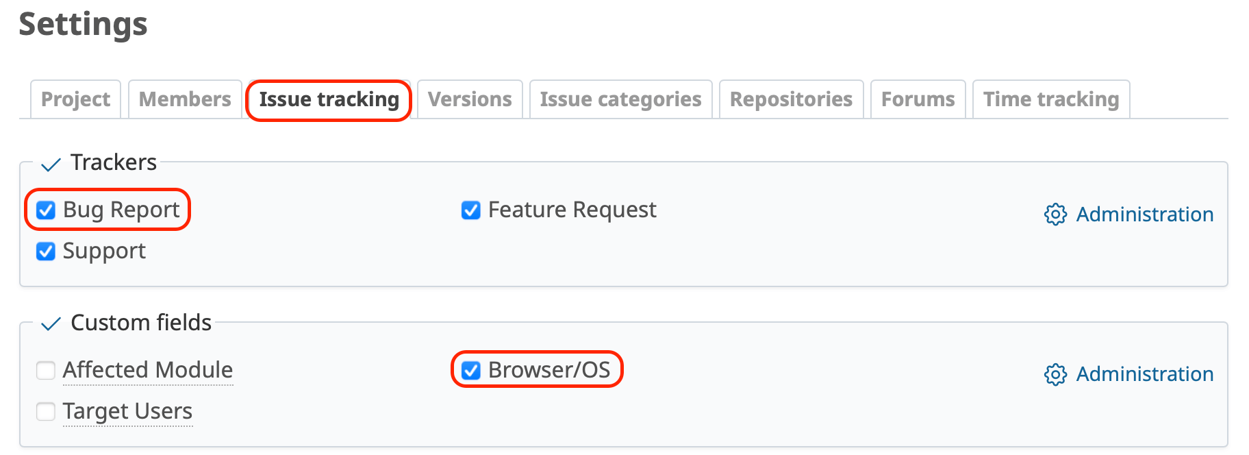Image resolution: width=1249 pixels, height=455 pixels.
Task: Go to the Repositories tab
Action: [x=791, y=99]
